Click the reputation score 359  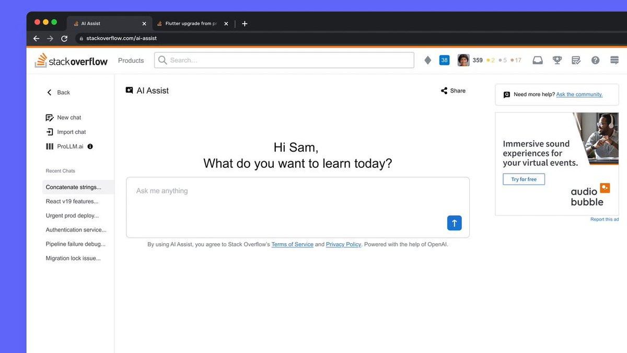click(x=478, y=60)
